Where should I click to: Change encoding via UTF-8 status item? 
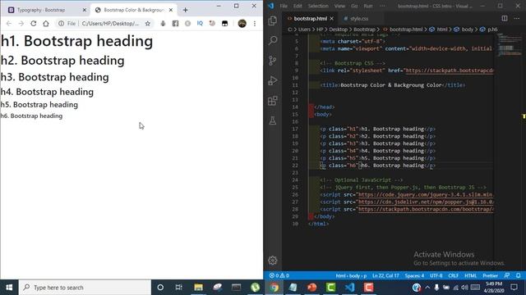pyautogui.click(x=436, y=275)
